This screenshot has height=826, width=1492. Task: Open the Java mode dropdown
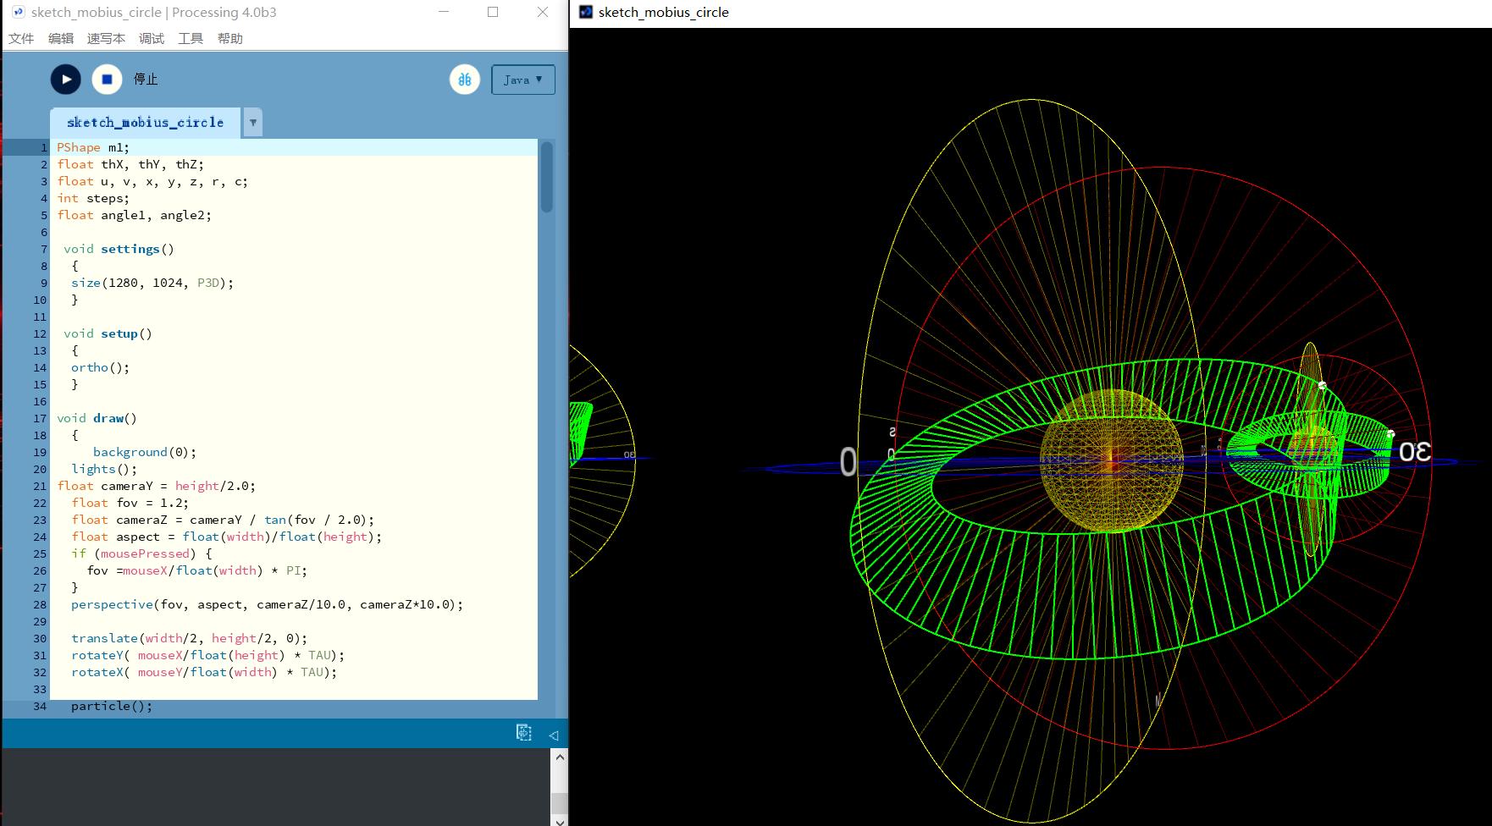[x=523, y=80]
